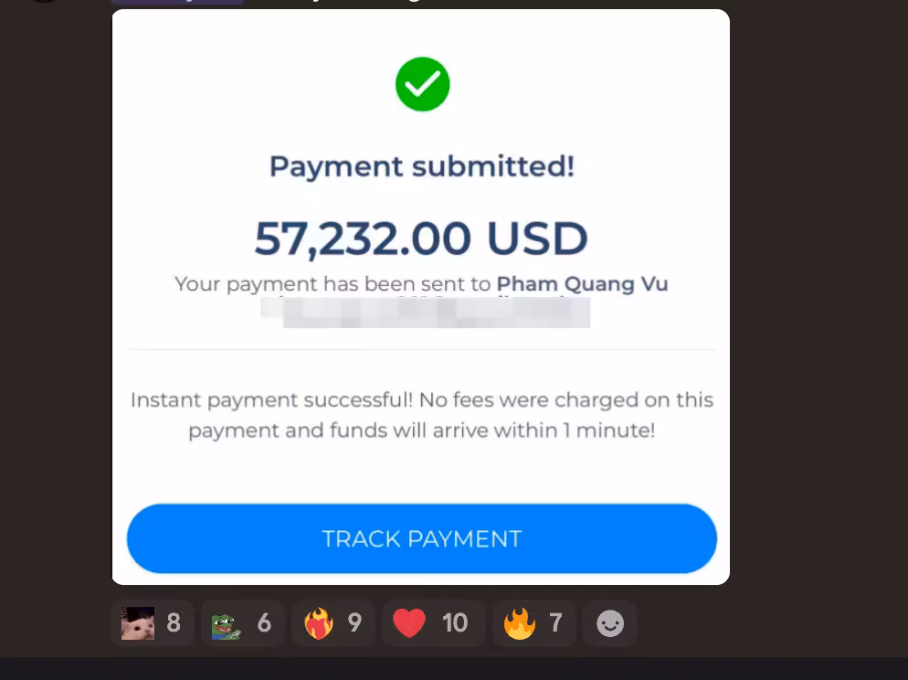The image size is (908, 680).
Task: Click the highlighted username above the image
Action: pyautogui.click(x=178, y=2)
